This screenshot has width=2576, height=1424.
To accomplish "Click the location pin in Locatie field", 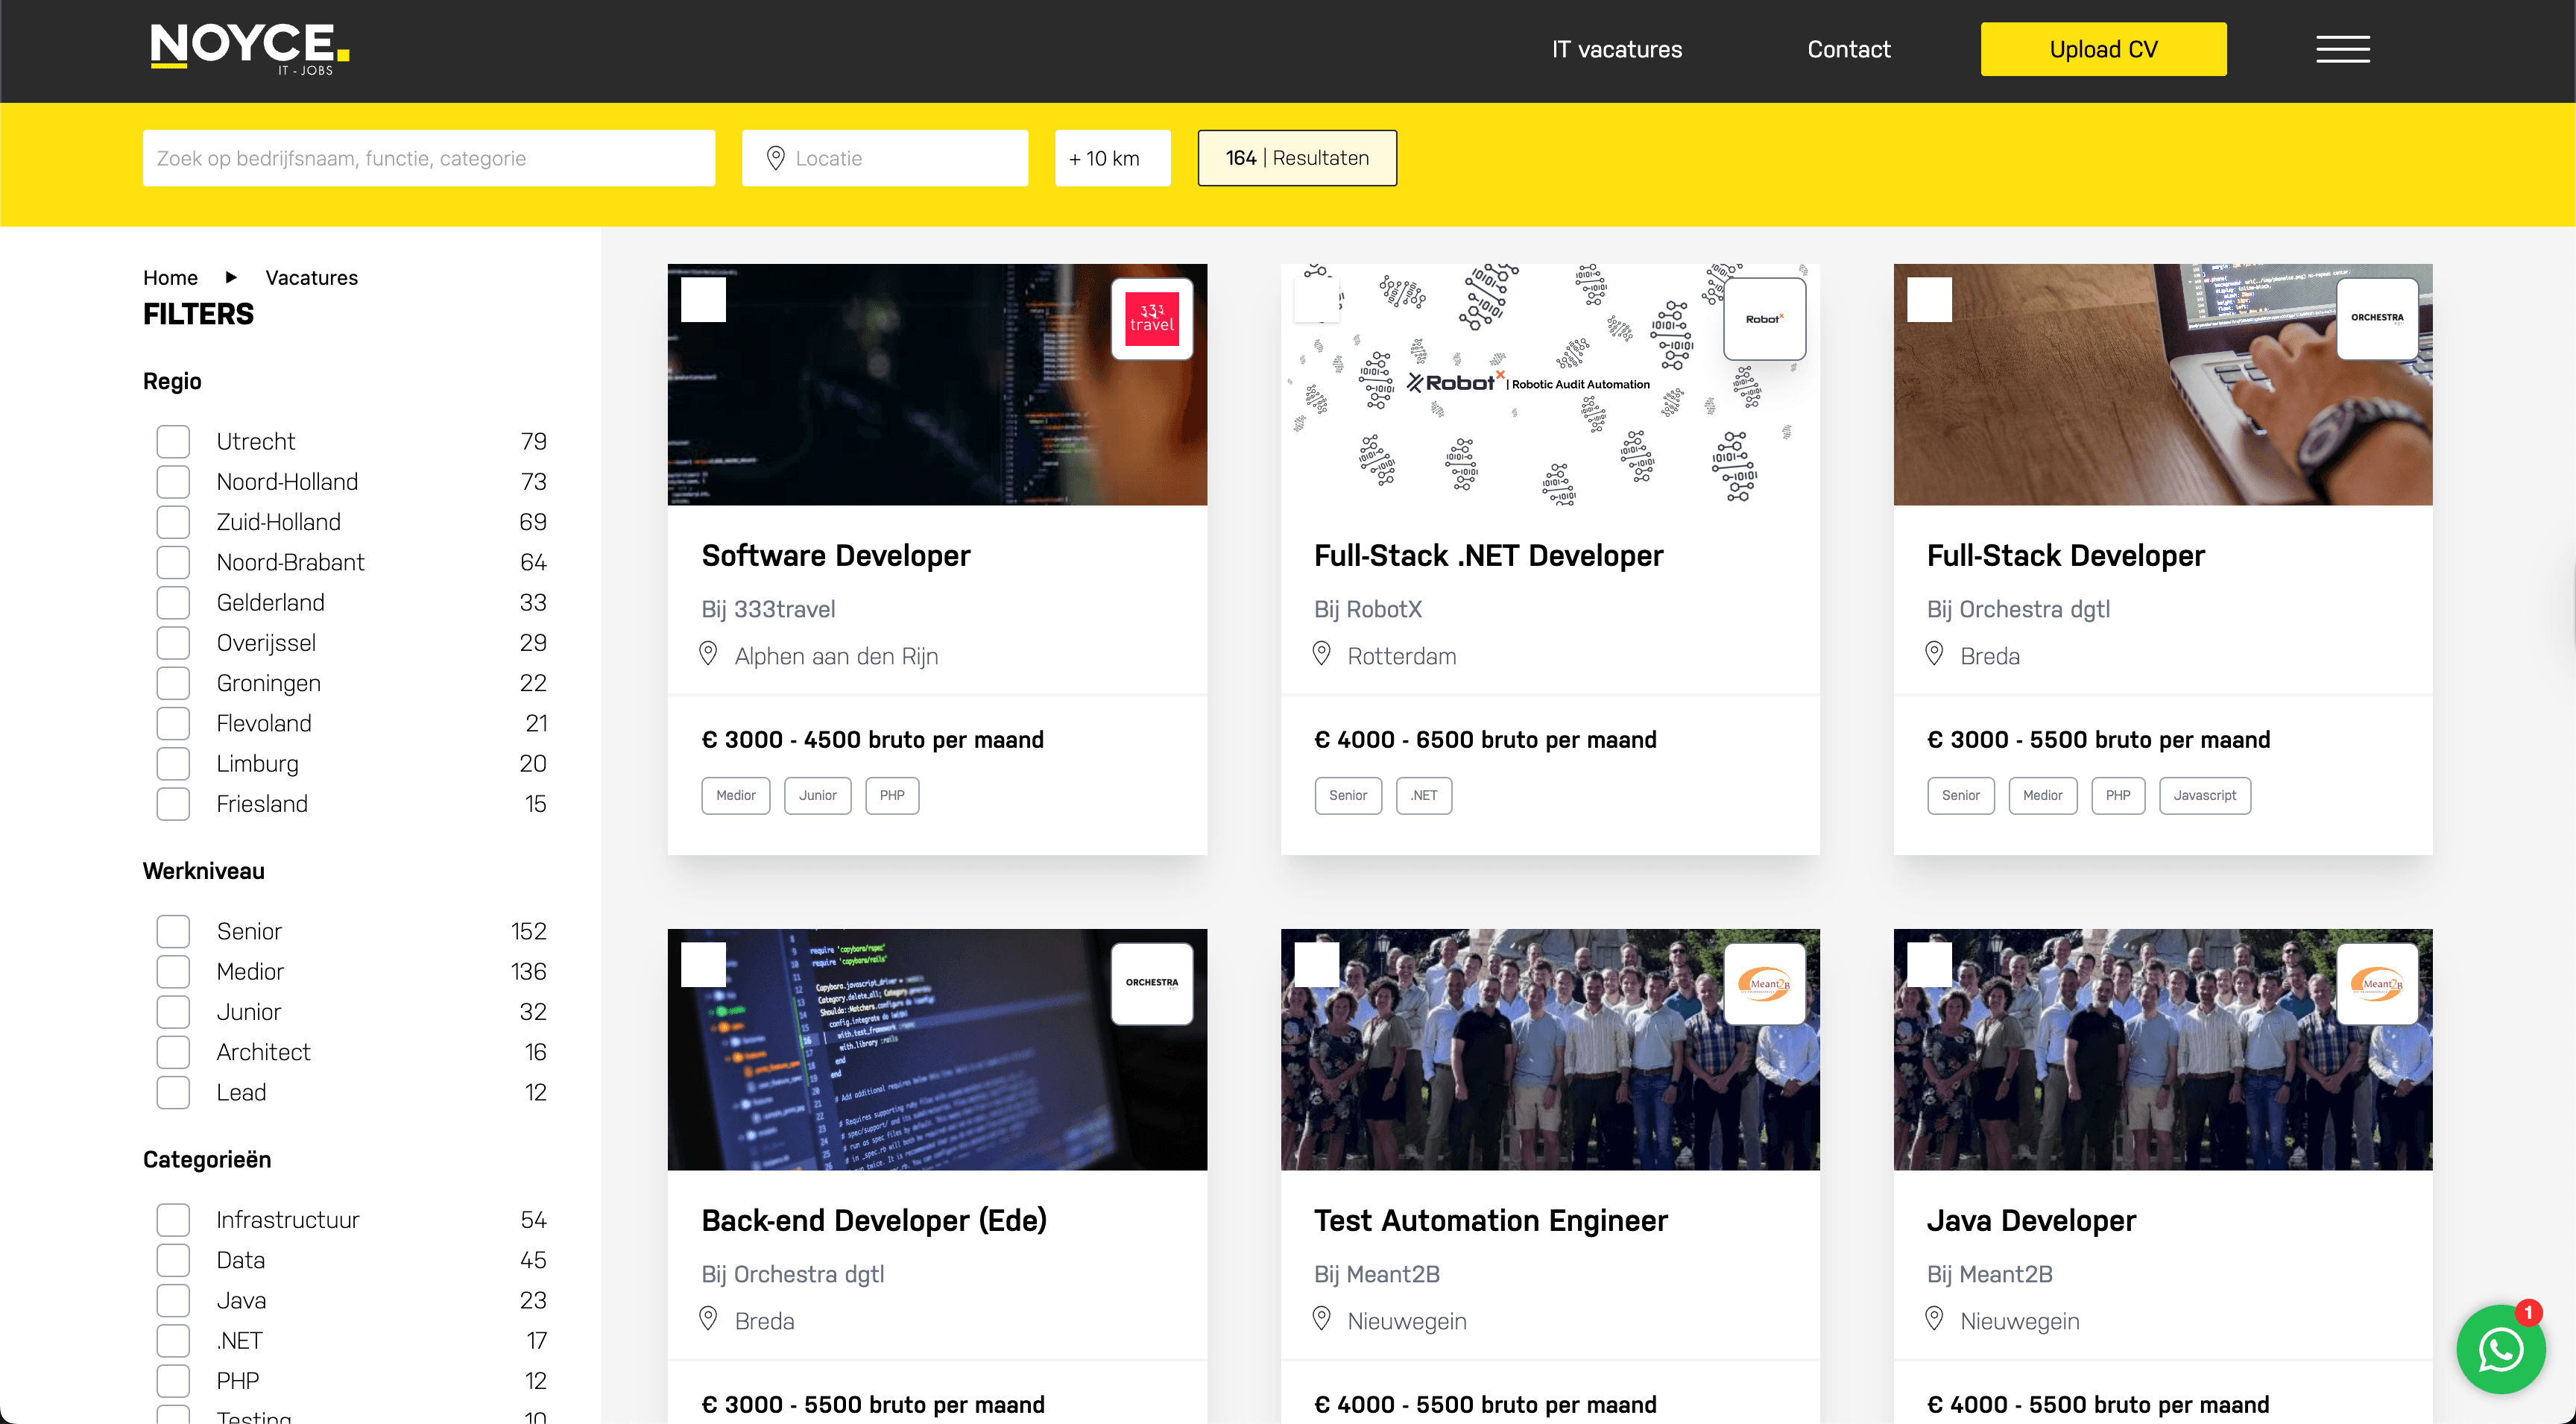I will click(775, 158).
